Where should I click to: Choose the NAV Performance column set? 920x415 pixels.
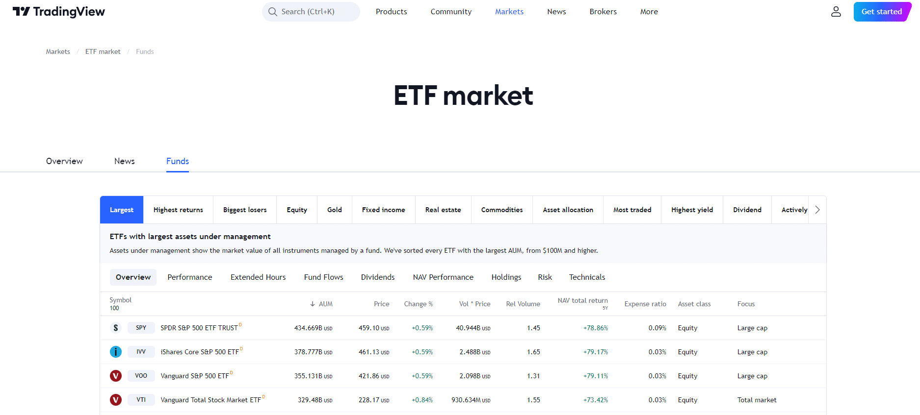(x=443, y=277)
